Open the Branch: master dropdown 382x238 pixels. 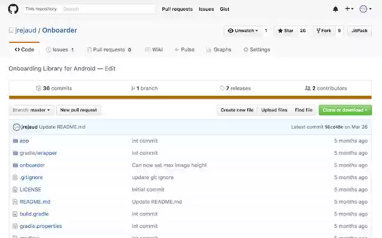(x=31, y=110)
